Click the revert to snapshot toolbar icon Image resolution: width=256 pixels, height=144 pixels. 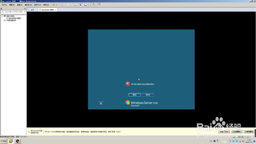click(72, 5)
